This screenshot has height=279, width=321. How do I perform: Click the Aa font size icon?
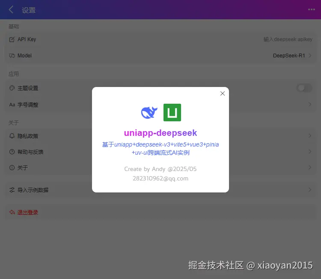coord(12,105)
